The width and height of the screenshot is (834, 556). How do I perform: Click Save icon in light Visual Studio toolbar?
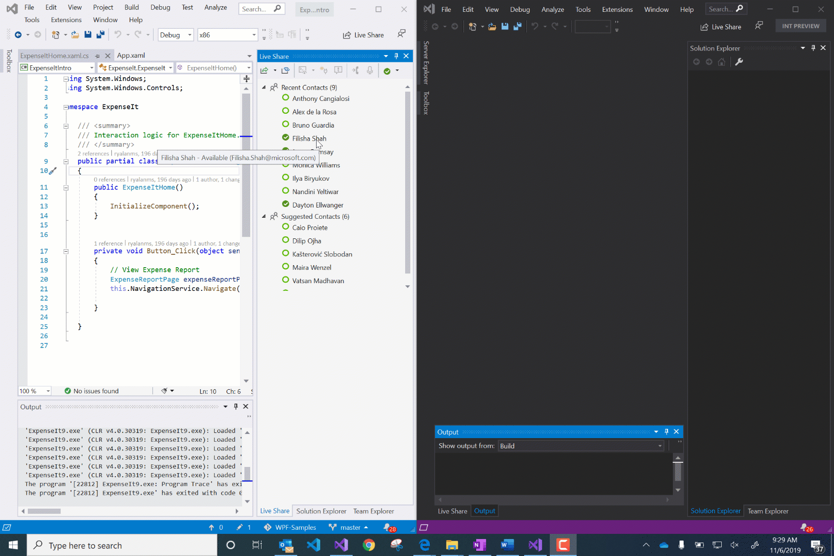point(88,34)
